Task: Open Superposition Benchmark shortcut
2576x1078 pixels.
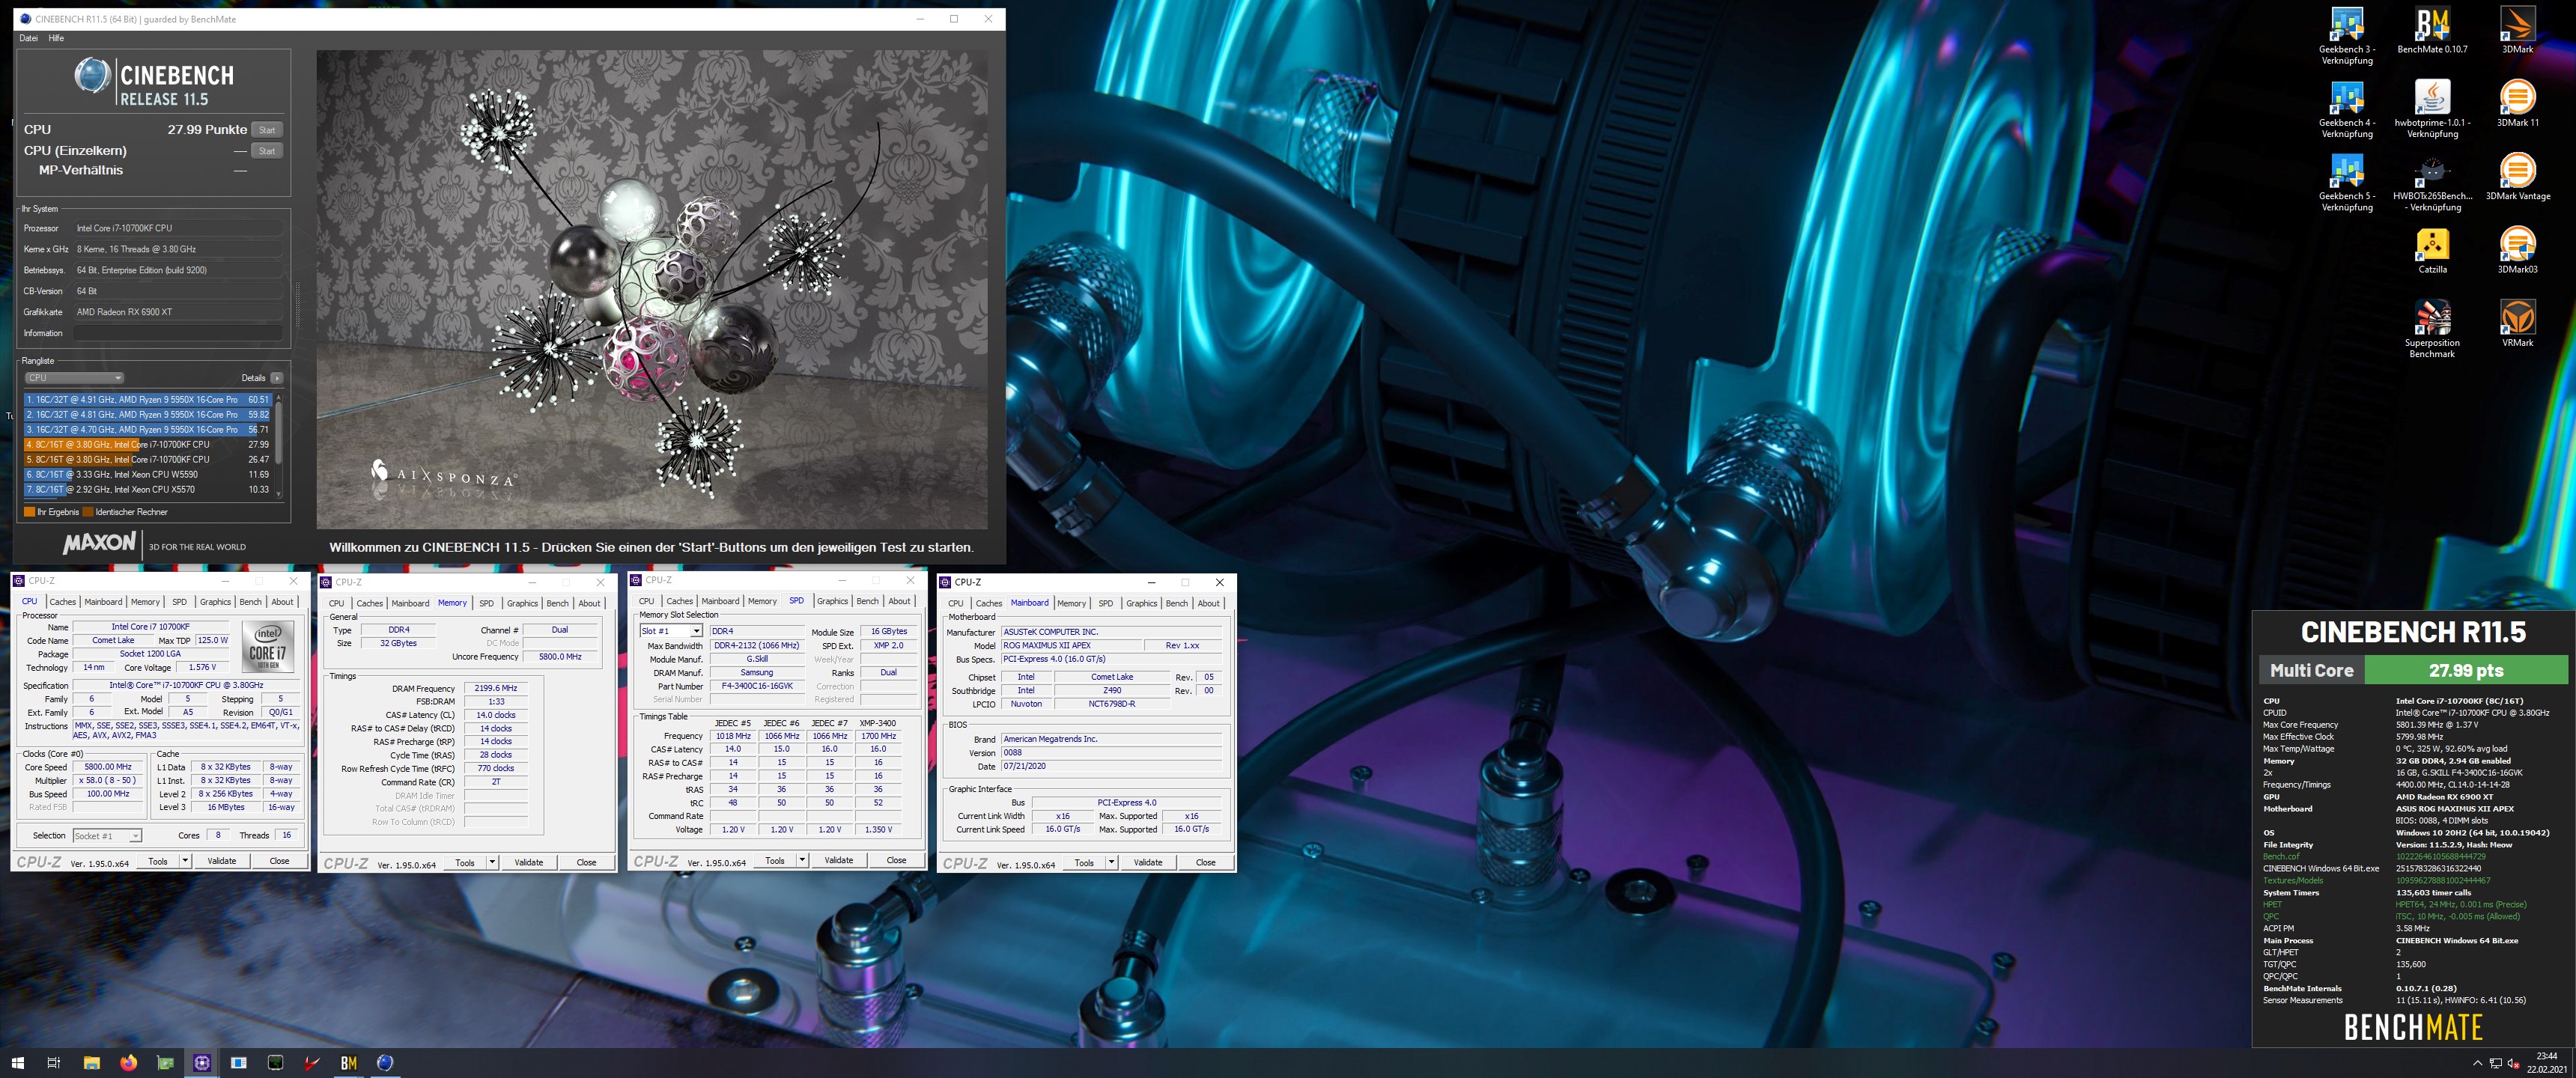Action: 2432,329
